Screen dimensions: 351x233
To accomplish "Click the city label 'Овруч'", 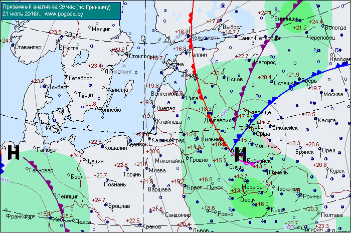I will pyautogui.click(x=248, y=200).
